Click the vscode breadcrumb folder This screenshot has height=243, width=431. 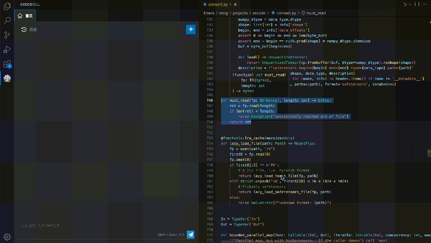click(x=259, y=13)
